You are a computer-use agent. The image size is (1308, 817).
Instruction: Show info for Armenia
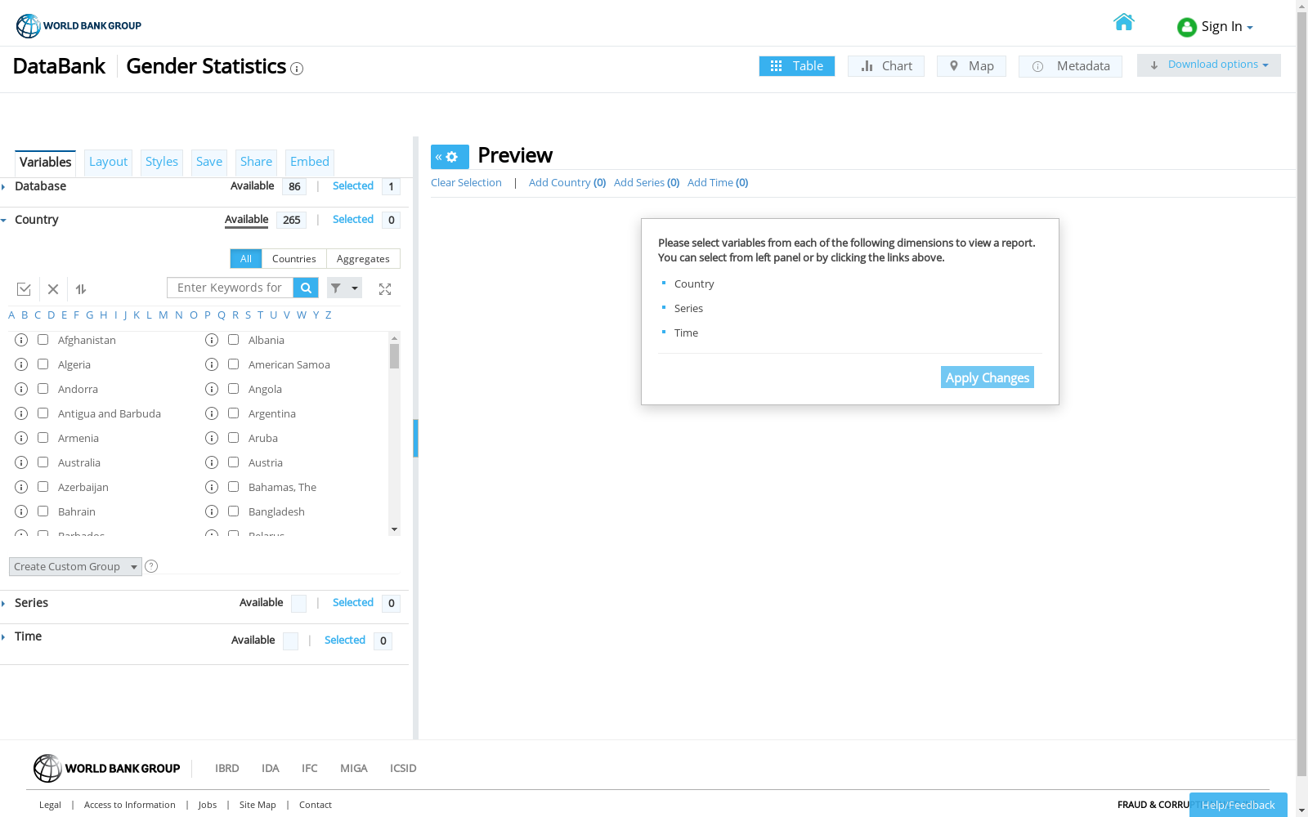point(21,438)
